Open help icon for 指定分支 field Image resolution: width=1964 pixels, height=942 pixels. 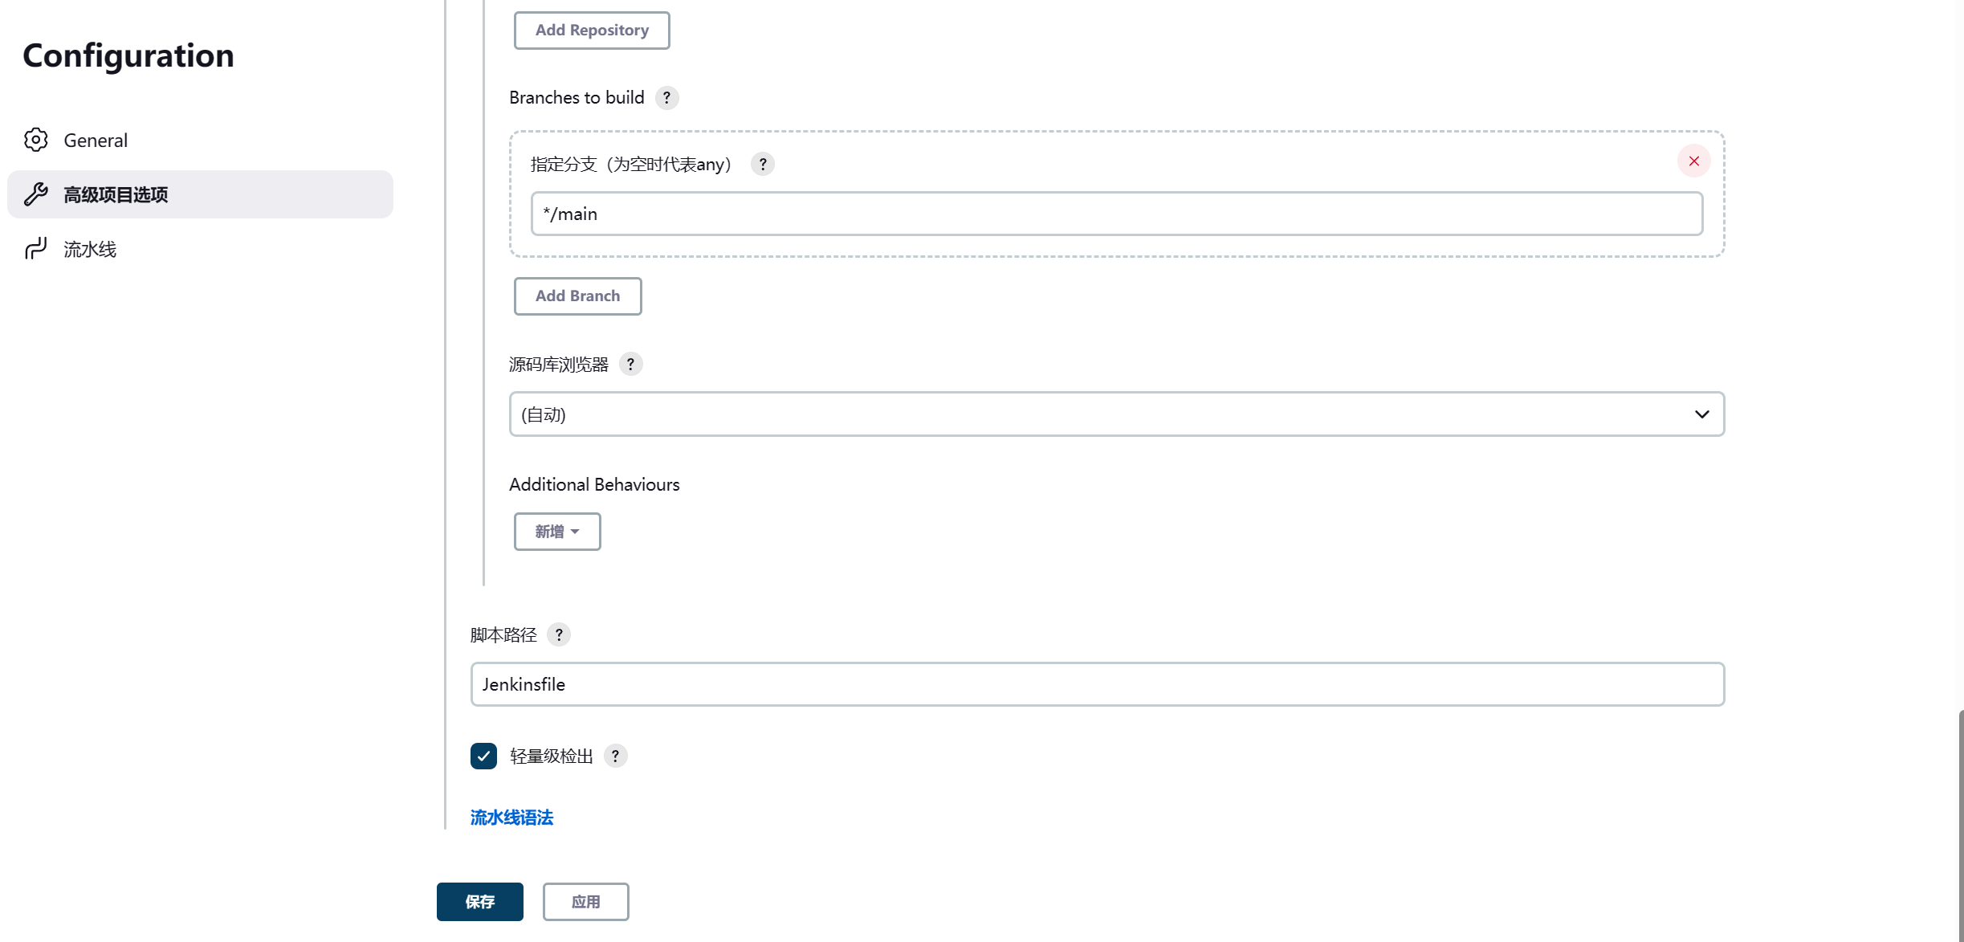(762, 165)
